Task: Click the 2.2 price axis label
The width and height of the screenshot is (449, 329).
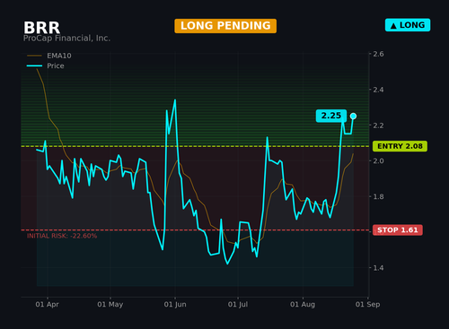Action: tap(378, 126)
